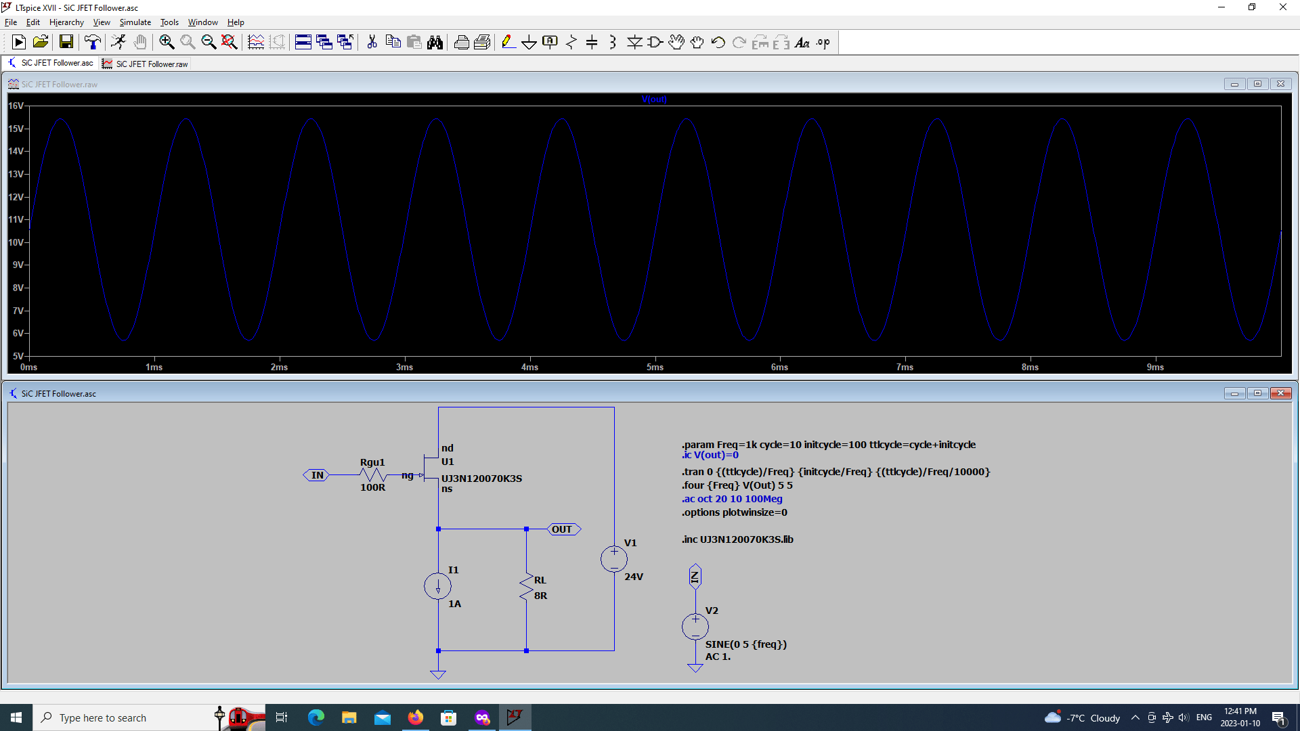Viewport: 1300px width, 731px height.
Task: Select the Draw Wire pencil tool
Action: [508, 43]
